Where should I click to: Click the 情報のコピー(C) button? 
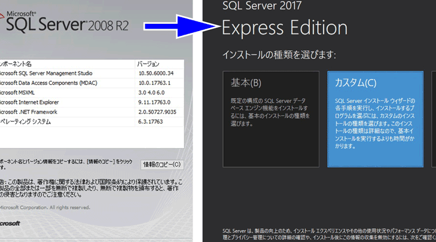click(162, 164)
